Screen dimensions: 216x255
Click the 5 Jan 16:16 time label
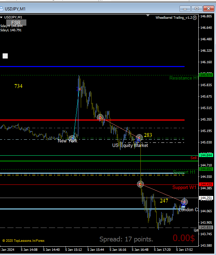118,250
